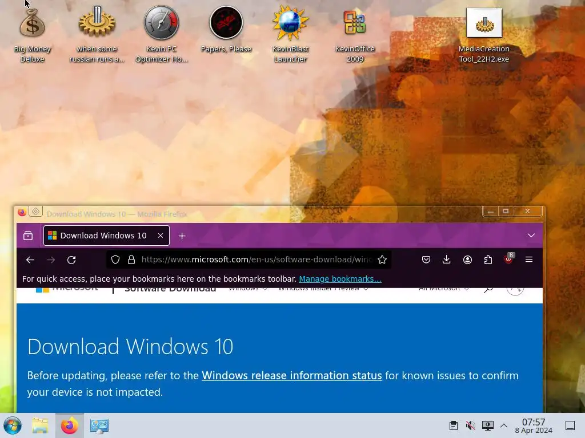Launch Kevin PC Optimizer desktop icon

[161, 34]
